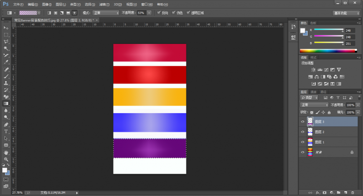Select the Lasso tool

point(6,41)
